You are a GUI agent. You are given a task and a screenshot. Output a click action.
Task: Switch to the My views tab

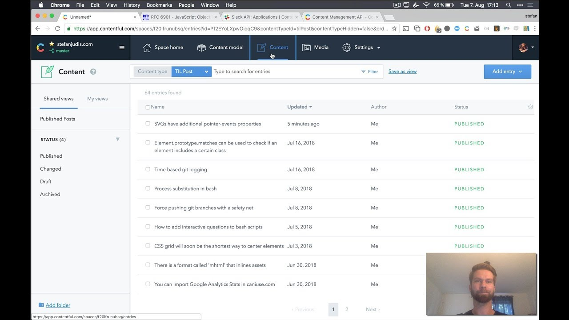[x=97, y=99]
